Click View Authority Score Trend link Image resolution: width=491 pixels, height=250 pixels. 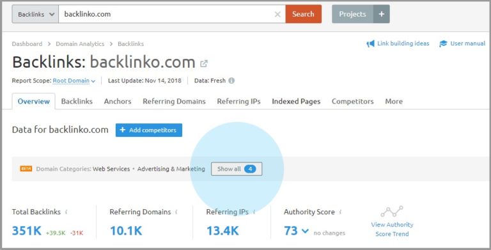(392, 230)
